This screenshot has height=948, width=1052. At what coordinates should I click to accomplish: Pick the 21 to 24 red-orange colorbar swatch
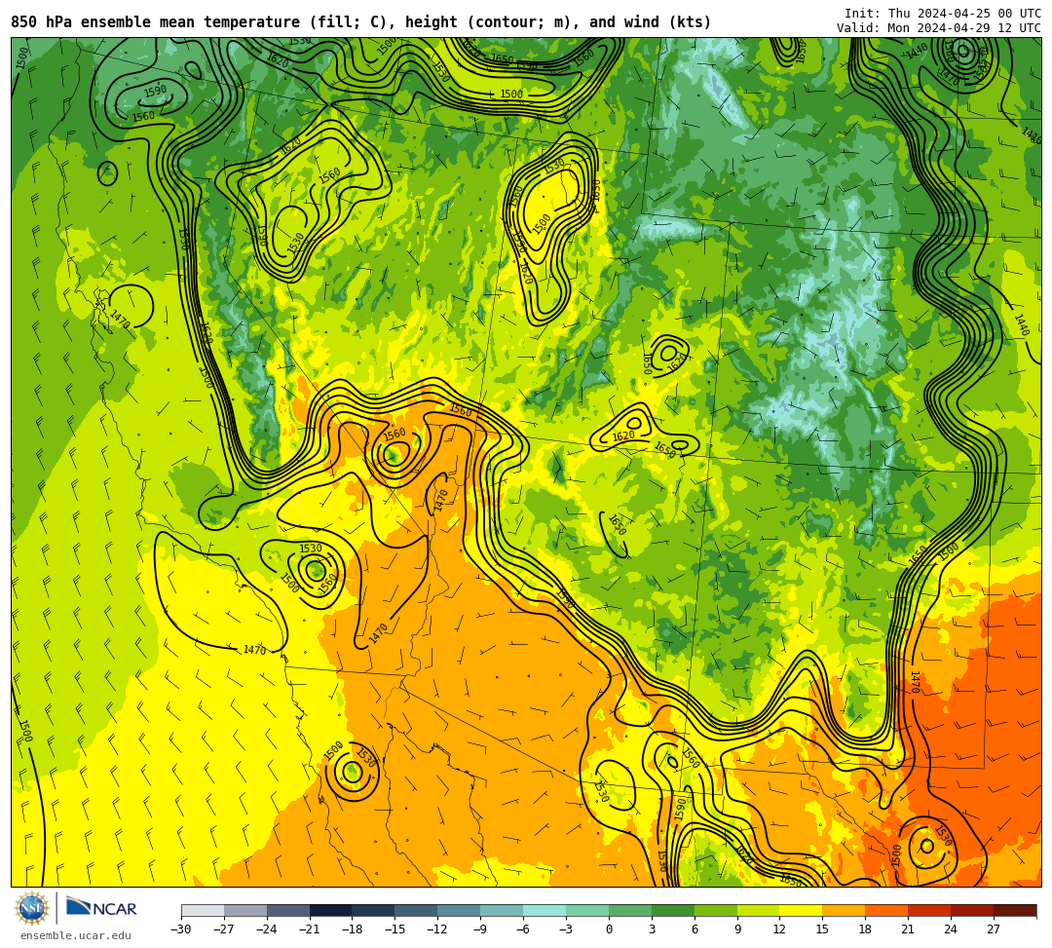tap(930, 911)
